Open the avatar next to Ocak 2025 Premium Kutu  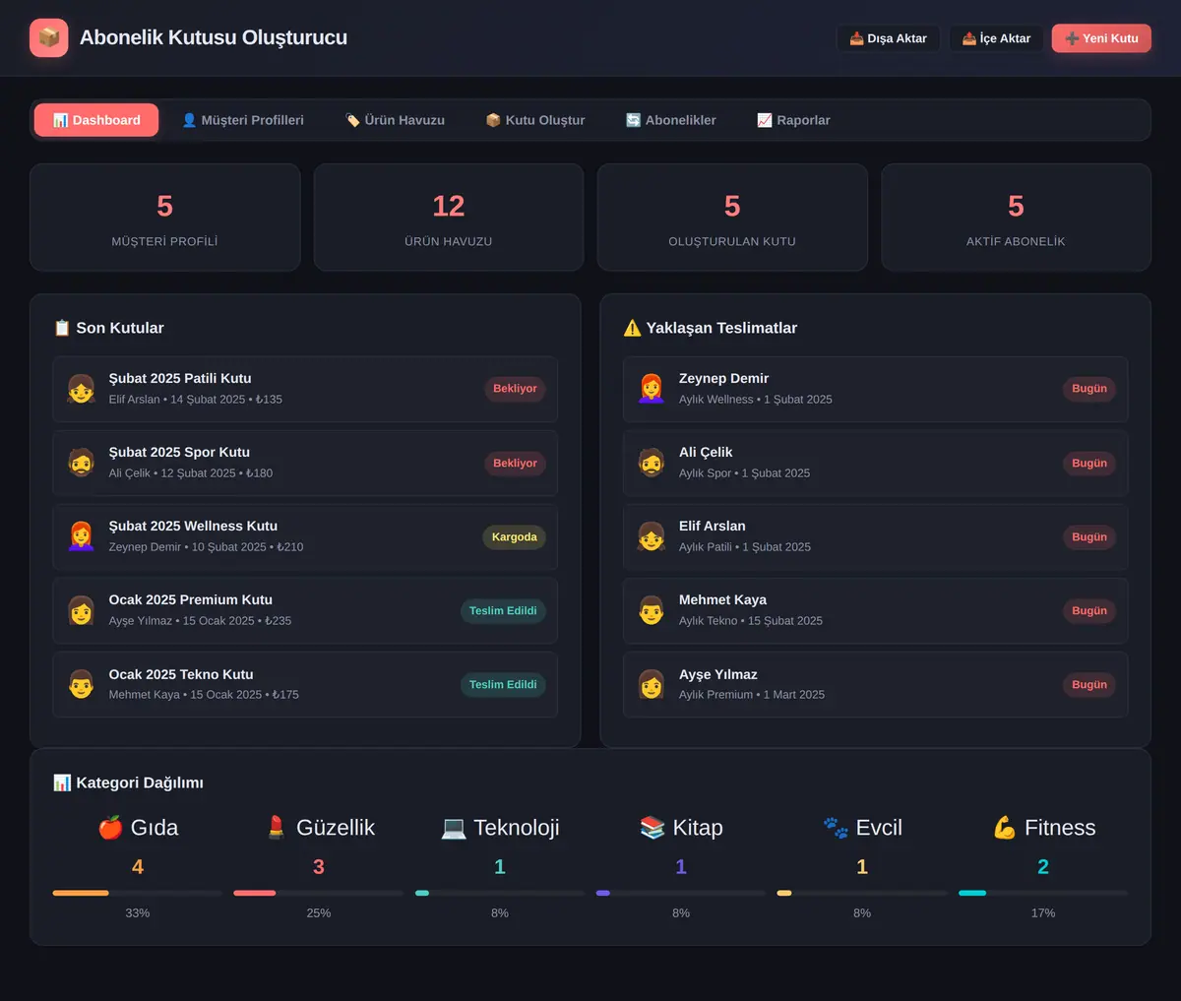(x=82, y=610)
